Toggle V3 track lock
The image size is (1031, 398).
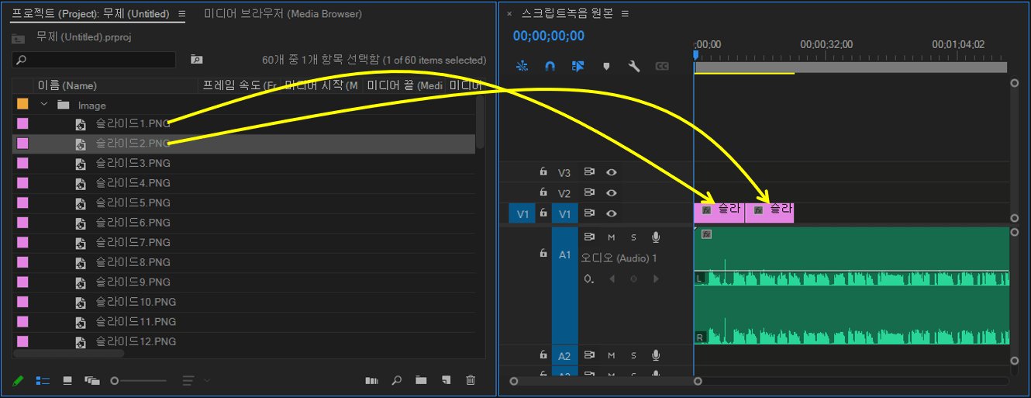[543, 172]
